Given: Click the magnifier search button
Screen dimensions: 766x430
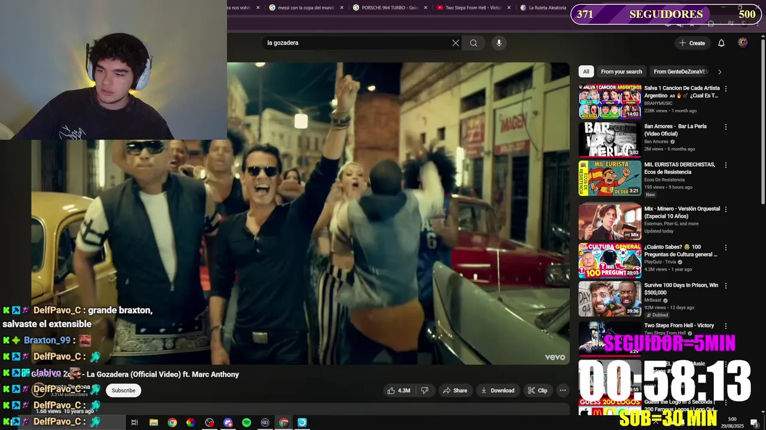Looking at the screenshot, I should click(473, 43).
